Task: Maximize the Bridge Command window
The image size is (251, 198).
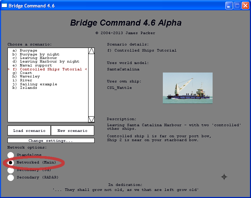Action: click(x=237, y=6)
